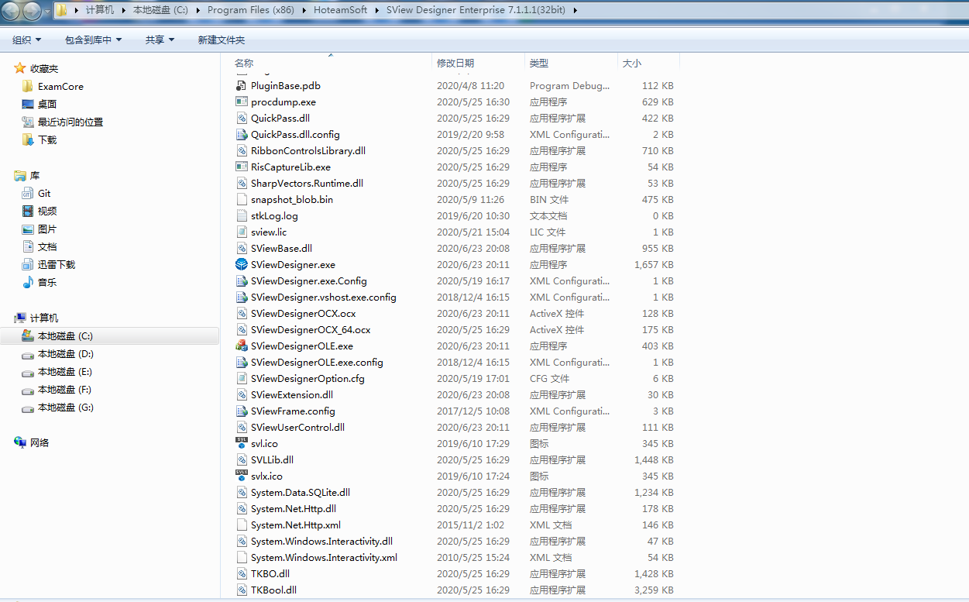The height and width of the screenshot is (602, 969).
Task: Select the System.Windows.Interactivity.xml file name
Action: [324, 557]
